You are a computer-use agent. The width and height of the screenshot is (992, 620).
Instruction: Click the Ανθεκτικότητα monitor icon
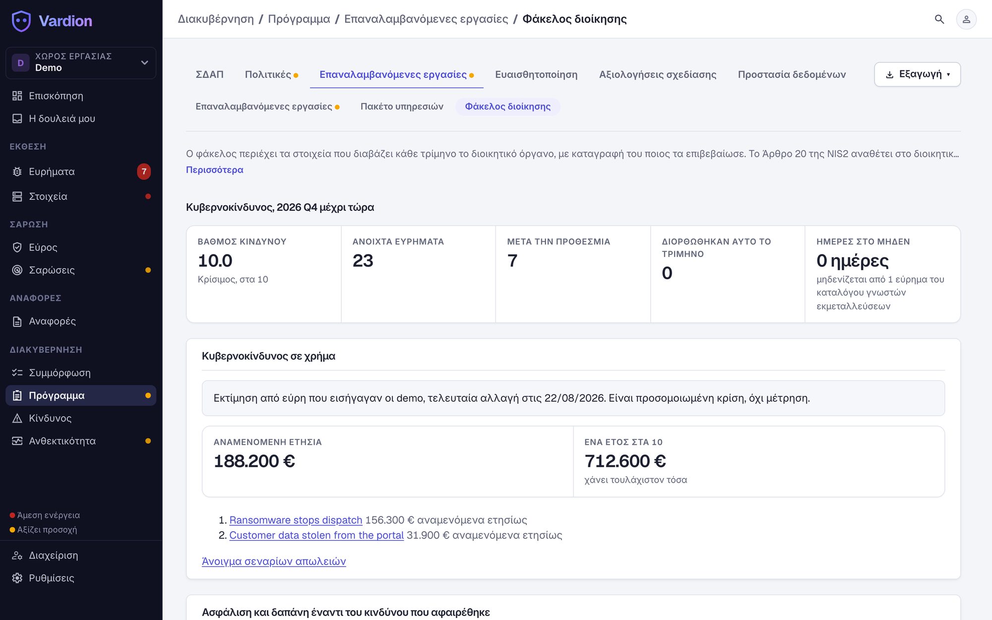17,441
